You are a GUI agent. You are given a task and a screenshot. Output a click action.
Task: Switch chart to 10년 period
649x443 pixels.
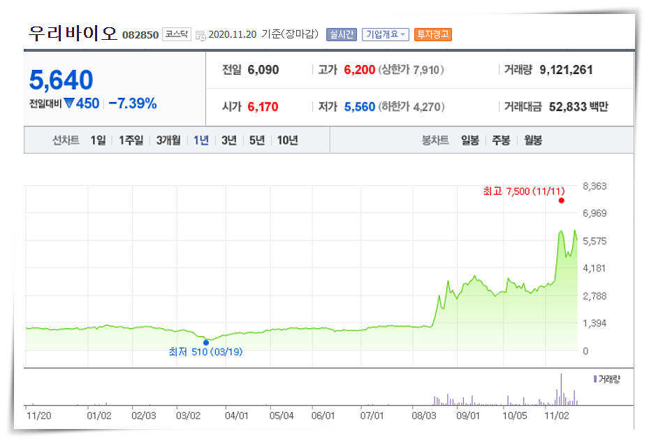tap(287, 140)
